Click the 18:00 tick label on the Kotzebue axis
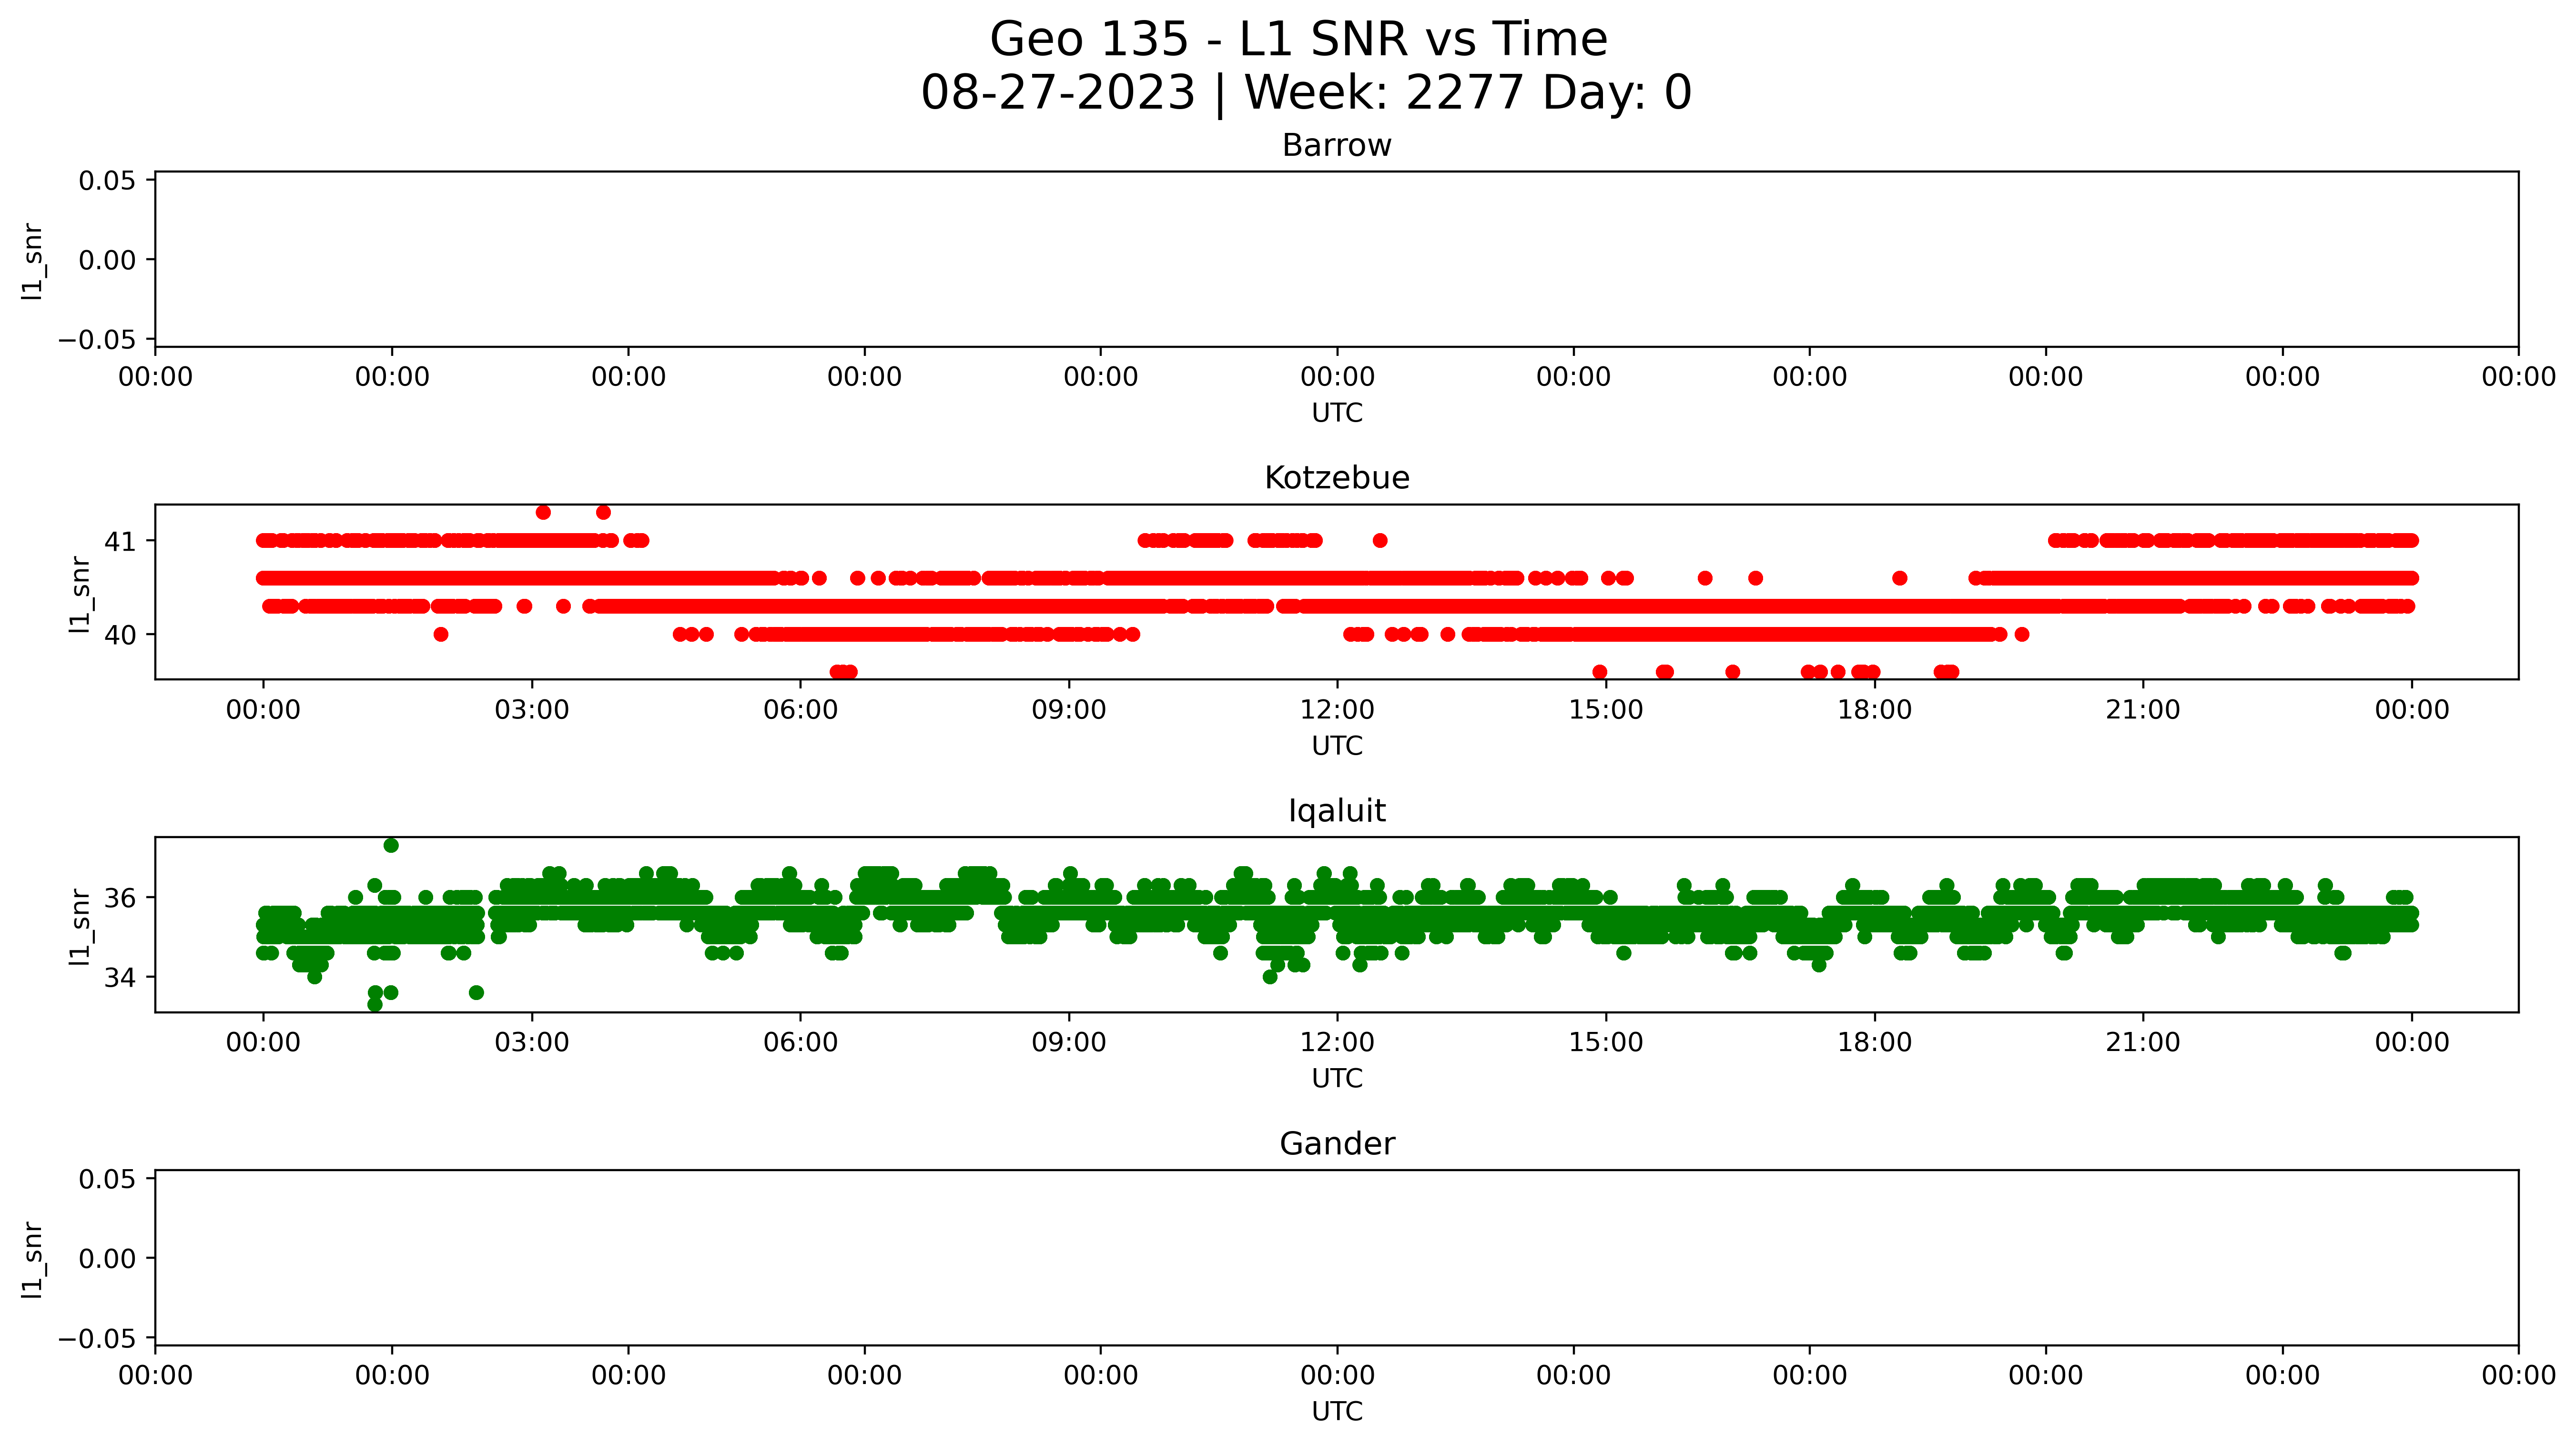Screen dimensions: 2576x1445 pos(1874,710)
